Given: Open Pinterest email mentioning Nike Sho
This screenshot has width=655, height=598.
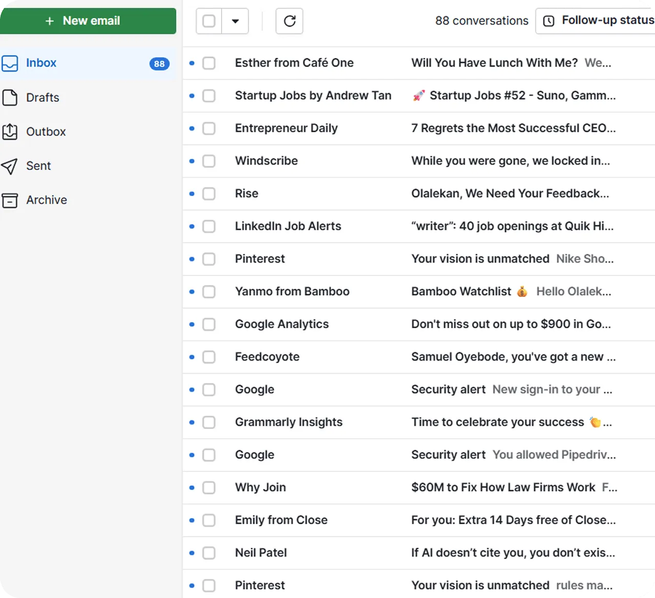Looking at the screenshot, I should click(x=419, y=259).
